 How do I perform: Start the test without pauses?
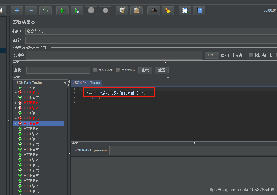[x=77, y=10]
